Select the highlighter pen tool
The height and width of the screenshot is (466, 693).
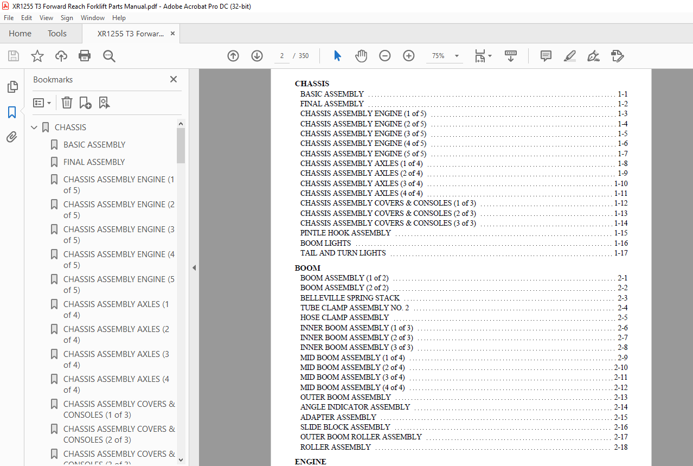[x=569, y=56]
